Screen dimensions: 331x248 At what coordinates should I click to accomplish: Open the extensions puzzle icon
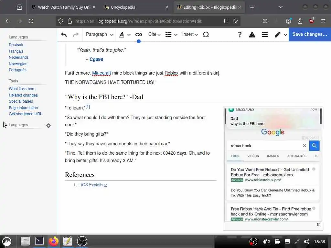300,21
